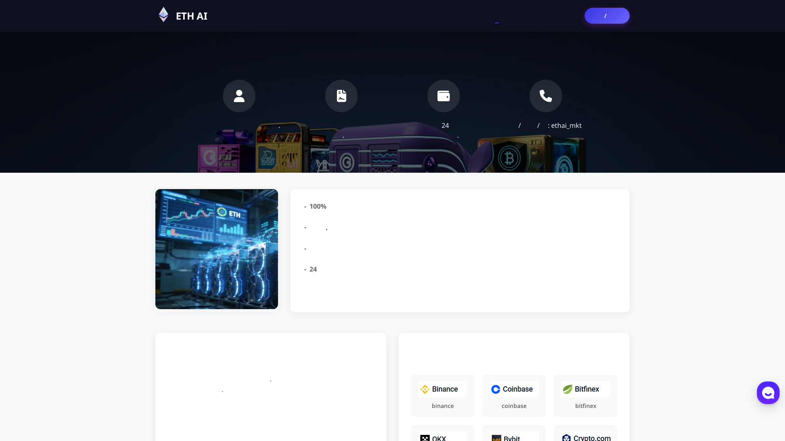Open the document/report circular icon
This screenshot has height=441, width=785.
(341, 96)
